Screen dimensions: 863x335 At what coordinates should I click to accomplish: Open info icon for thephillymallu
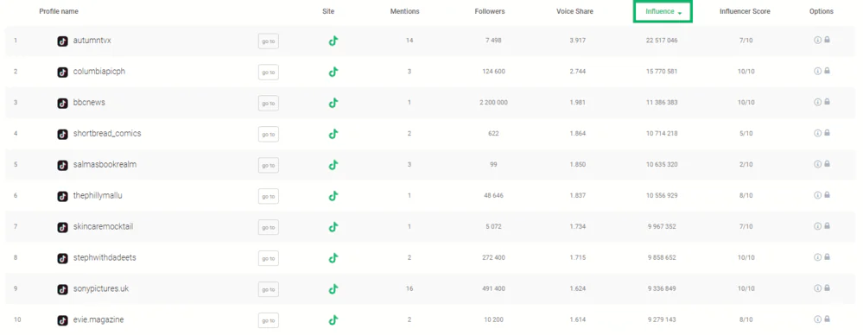click(x=817, y=195)
